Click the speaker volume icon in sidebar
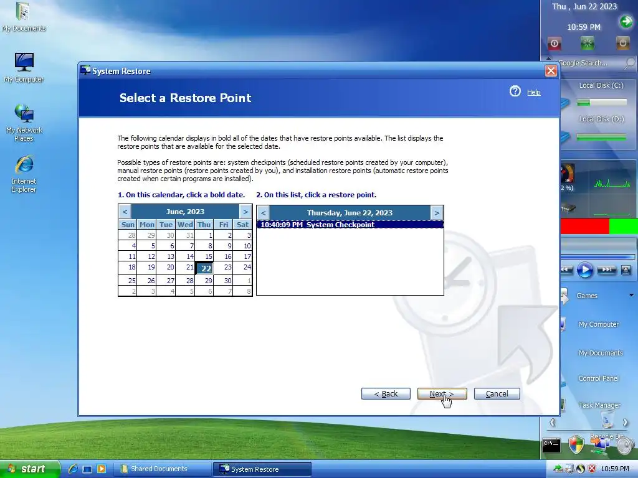Screen dimensions: 638x478 coord(626,446)
